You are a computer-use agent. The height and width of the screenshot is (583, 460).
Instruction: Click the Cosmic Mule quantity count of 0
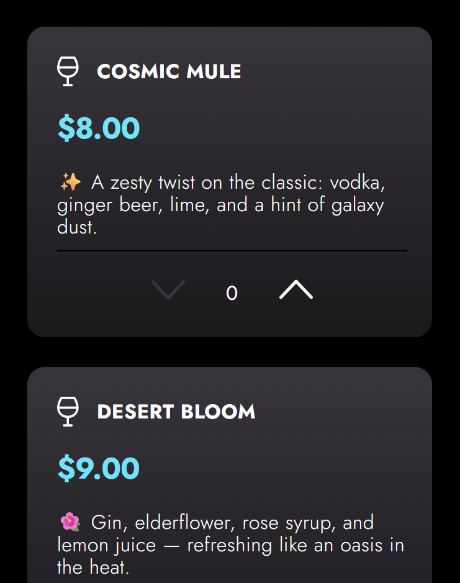pos(232,293)
